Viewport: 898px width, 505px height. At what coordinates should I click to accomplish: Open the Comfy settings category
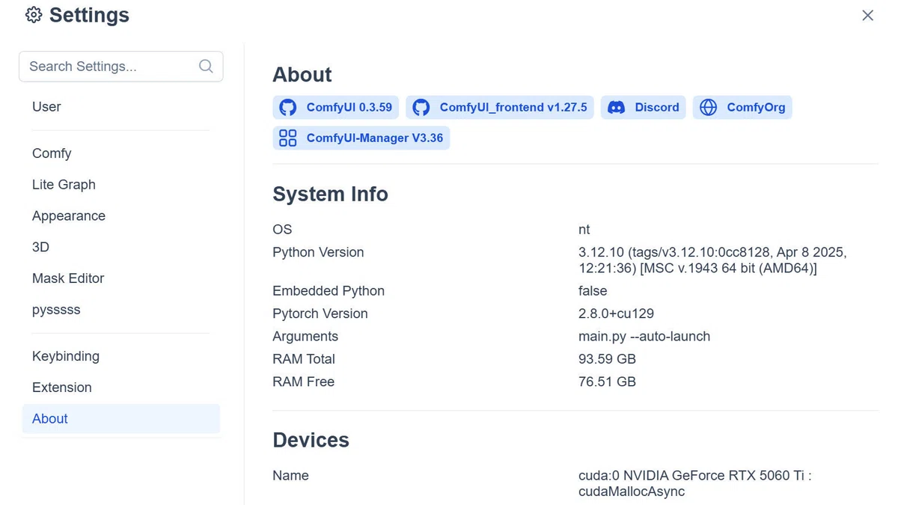click(121, 153)
